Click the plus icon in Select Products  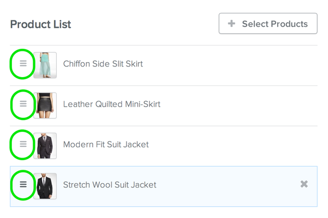tap(232, 24)
